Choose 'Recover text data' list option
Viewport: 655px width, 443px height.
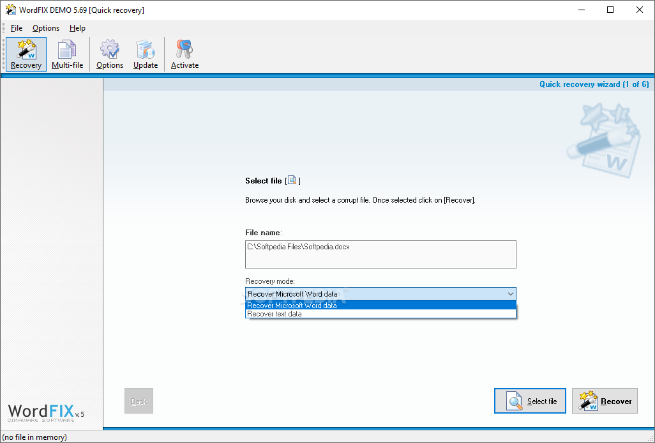click(x=380, y=314)
